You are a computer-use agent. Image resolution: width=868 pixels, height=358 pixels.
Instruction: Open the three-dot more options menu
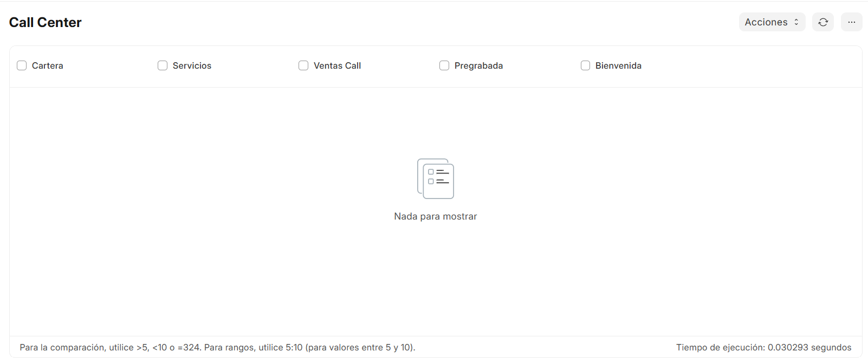point(851,22)
